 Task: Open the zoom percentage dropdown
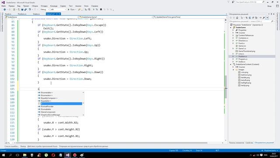point(9,143)
